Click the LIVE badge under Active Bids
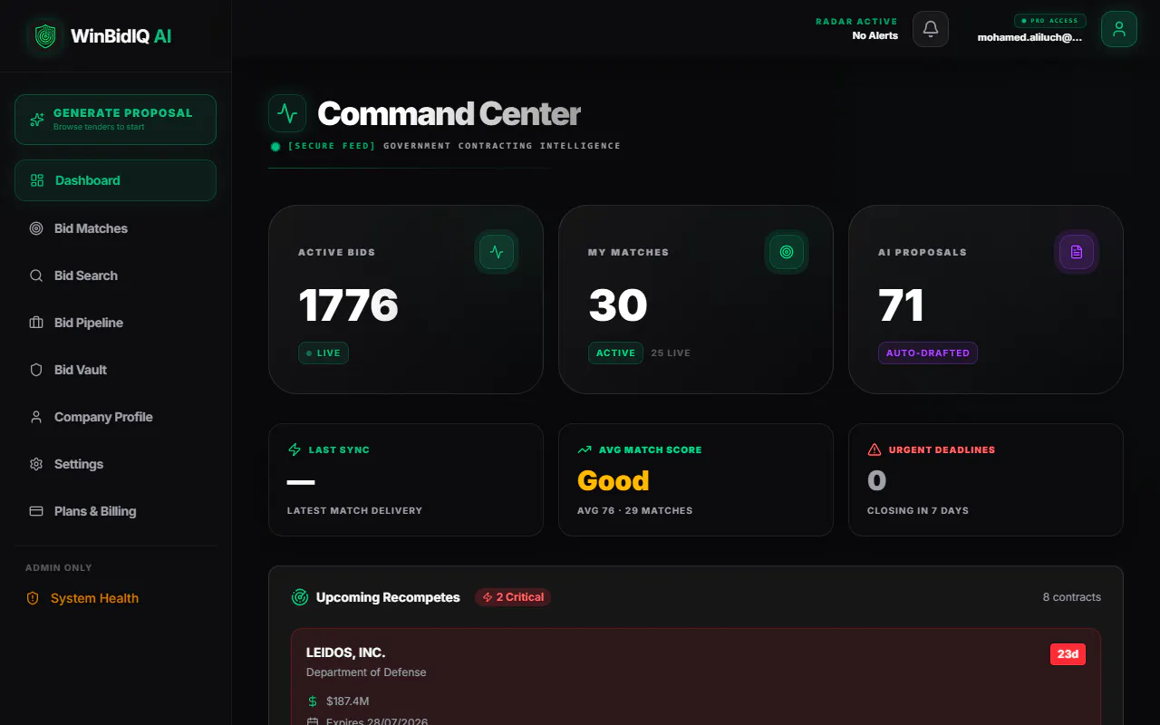The image size is (1160, 725). click(324, 353)
